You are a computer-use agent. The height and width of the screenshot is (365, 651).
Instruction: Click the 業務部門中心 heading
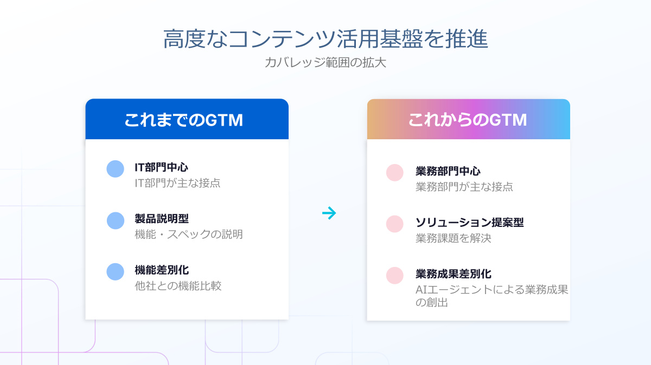click(x=448, y=171)
